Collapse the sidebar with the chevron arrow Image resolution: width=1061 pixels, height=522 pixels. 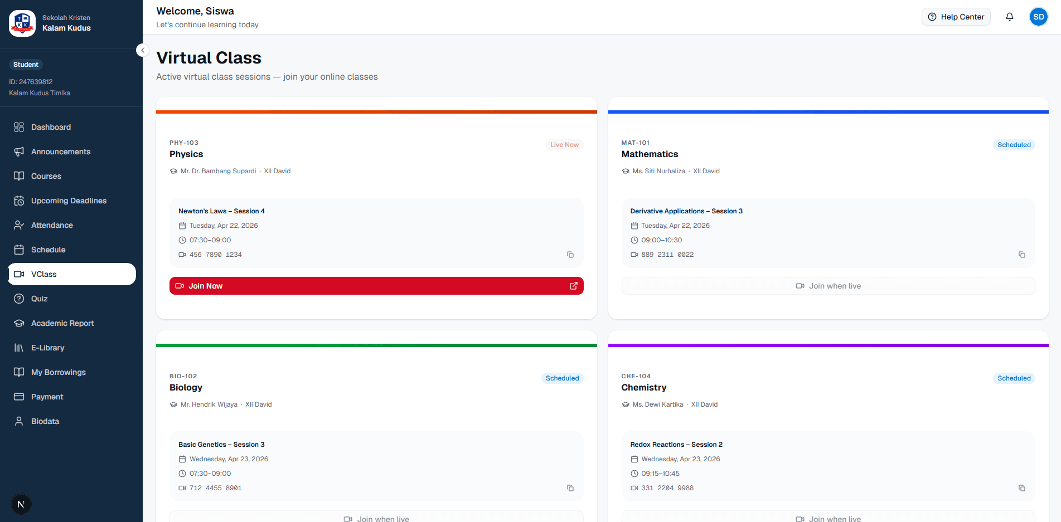(x=143, y=50)
